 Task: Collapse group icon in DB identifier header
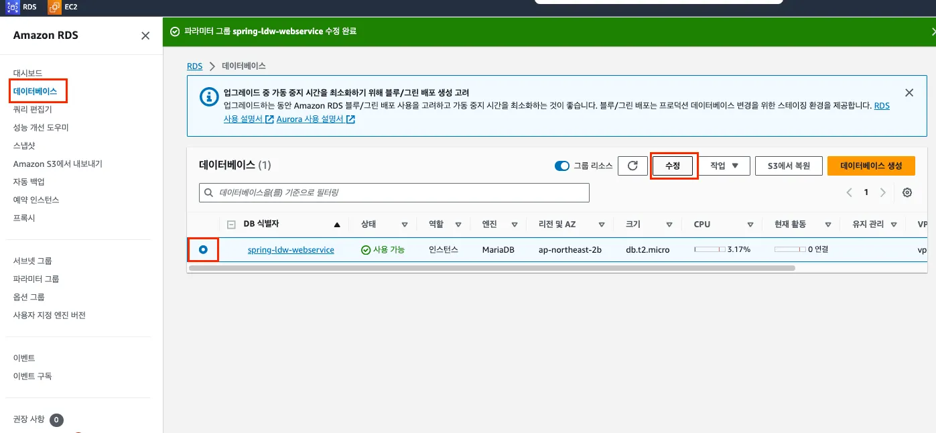point(231,225)
